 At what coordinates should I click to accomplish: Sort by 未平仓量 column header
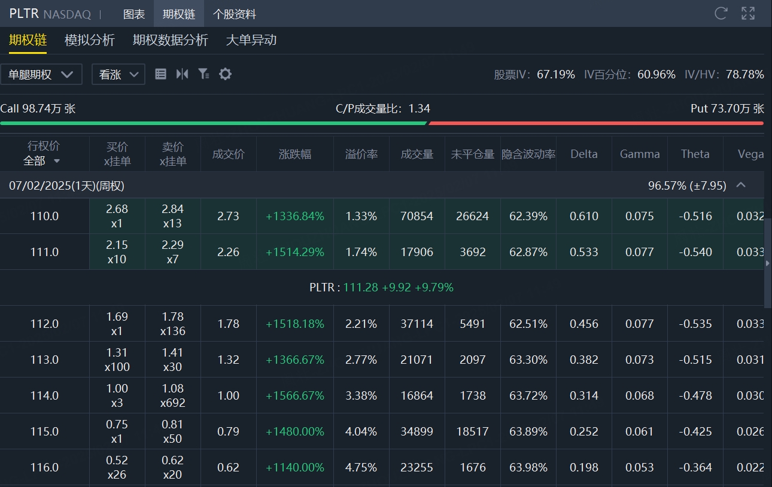[x=473, y=154]
